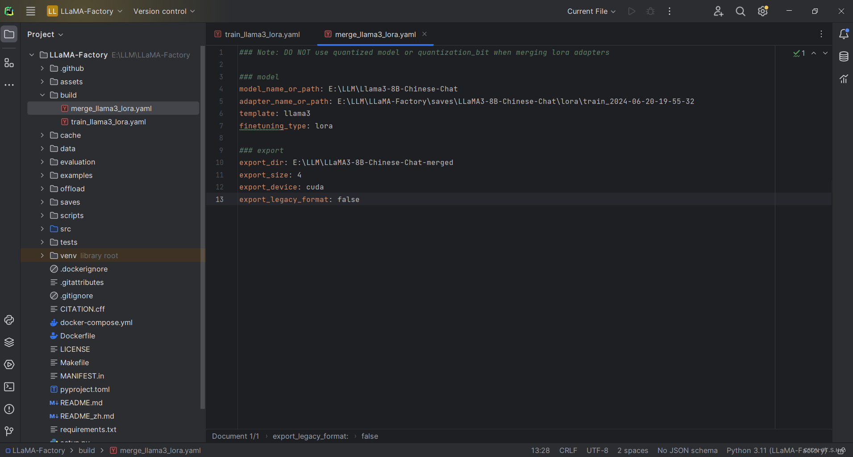Open editor tab options menu
This screenshot has width=853, height=457.
[821, 34]
